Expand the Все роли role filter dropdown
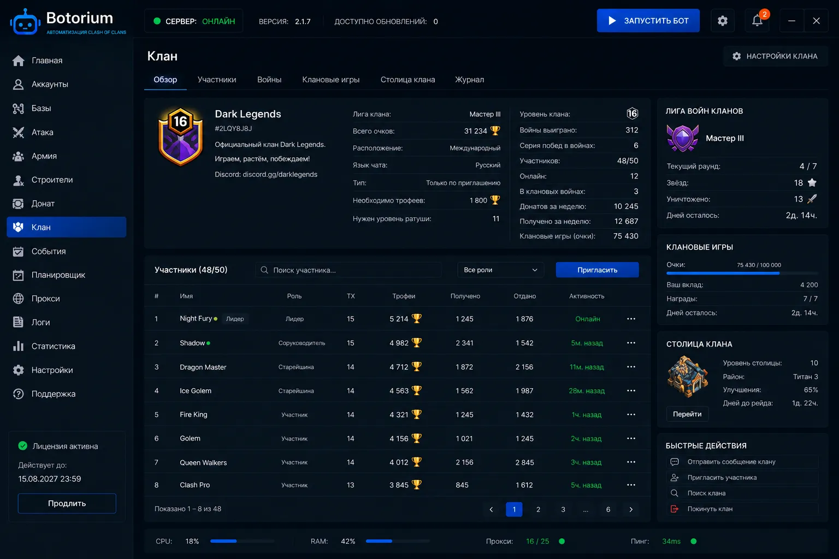The image size is (839, 559). tap(500, 270)
